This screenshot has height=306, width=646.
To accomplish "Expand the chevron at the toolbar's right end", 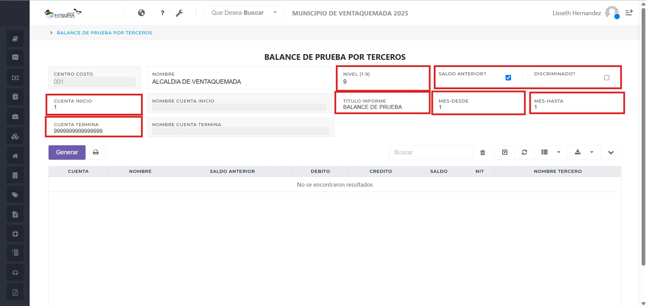I will [611, 152].
